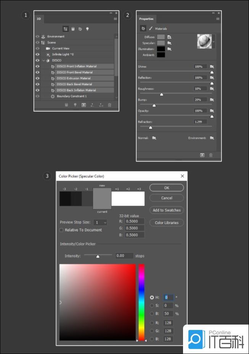Open the 3D panel flyout menu
This screenshot has width=249, height=354.
[x=115, y=18]
